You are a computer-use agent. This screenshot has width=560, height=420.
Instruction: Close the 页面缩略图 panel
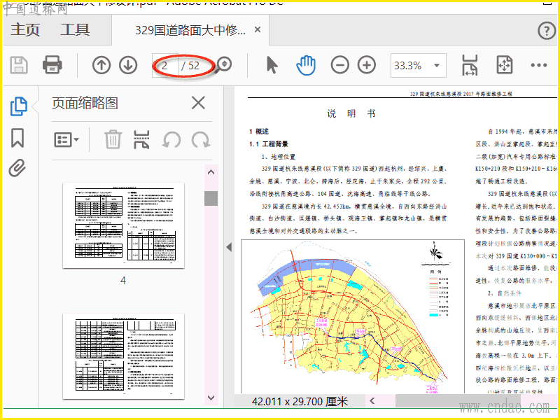coord(198,104)
